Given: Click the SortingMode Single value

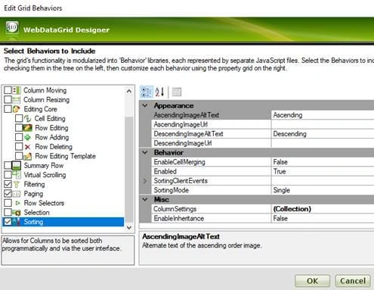Looking at the screenshot, I should point(323,190).
